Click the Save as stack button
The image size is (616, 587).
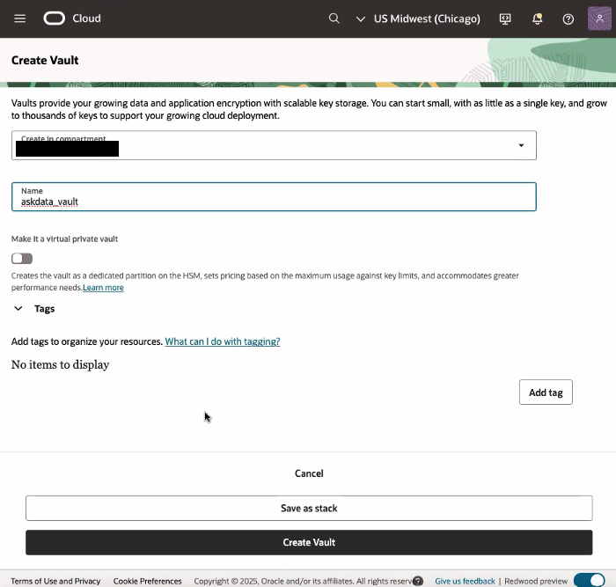[x=309, y=508]
